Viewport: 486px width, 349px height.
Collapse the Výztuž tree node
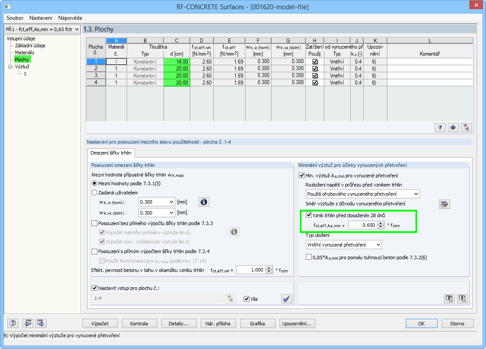[x=10, y=67]
